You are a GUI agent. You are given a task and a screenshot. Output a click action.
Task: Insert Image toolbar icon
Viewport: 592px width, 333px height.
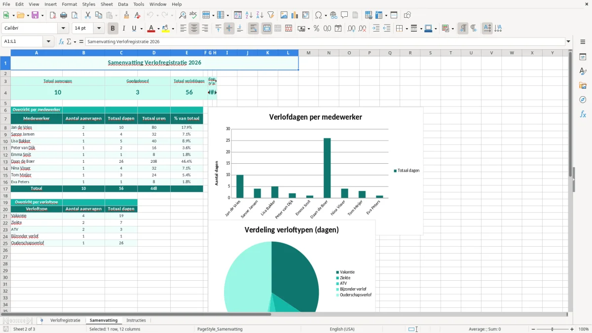(x=284, y=15)
